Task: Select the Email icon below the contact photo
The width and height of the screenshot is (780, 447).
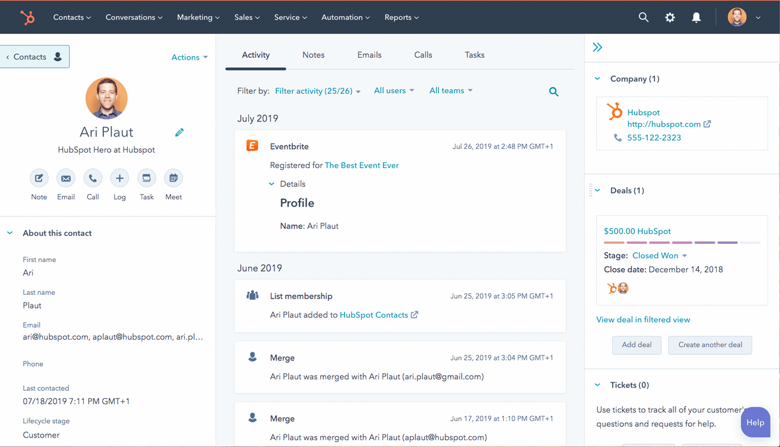Action: (x=66, y=178)
